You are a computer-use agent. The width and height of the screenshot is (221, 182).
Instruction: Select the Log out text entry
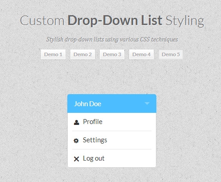[x=94, y=158]
